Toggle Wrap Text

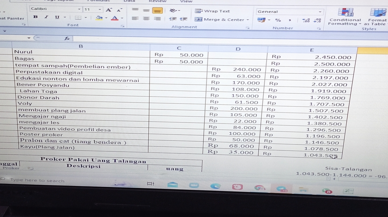(x=212, y=11)
